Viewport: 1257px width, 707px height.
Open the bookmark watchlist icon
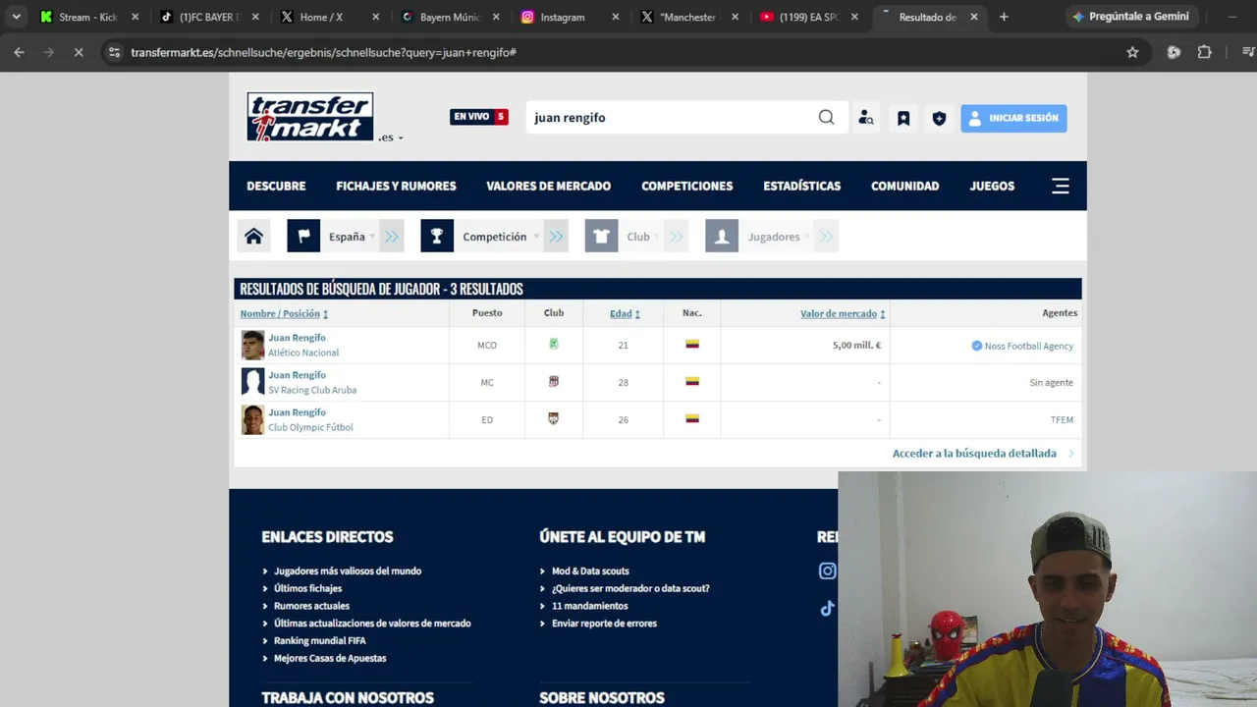[x=903, y=118]
